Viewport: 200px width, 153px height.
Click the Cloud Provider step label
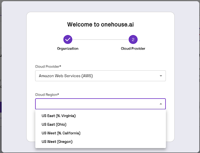133,49
